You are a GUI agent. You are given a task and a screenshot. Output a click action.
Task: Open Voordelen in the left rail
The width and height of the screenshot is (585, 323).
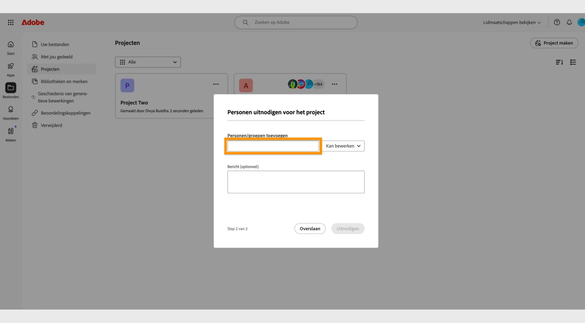[11, 113]
